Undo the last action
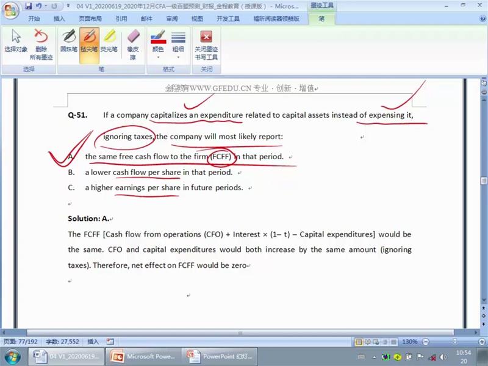The image size is (488, 366). [38, 6]
